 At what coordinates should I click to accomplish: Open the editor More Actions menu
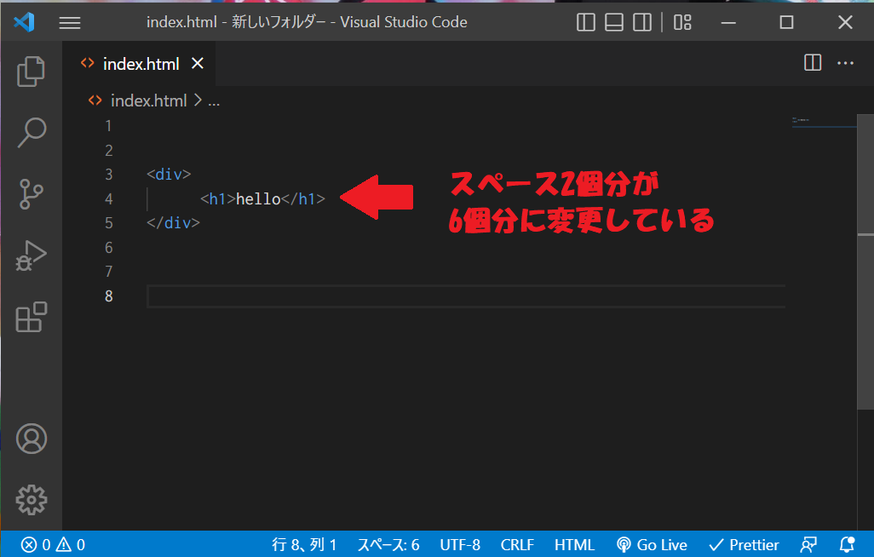(x=845, y=63)
